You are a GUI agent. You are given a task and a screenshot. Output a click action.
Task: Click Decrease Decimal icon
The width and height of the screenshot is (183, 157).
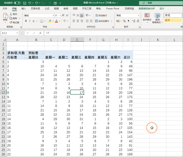(x=138, y=21)
